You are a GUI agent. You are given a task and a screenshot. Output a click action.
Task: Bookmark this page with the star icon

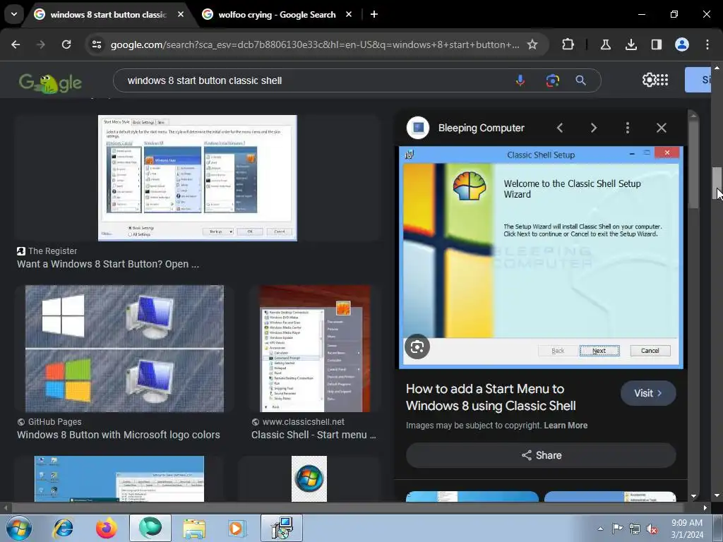pos(532,44)
